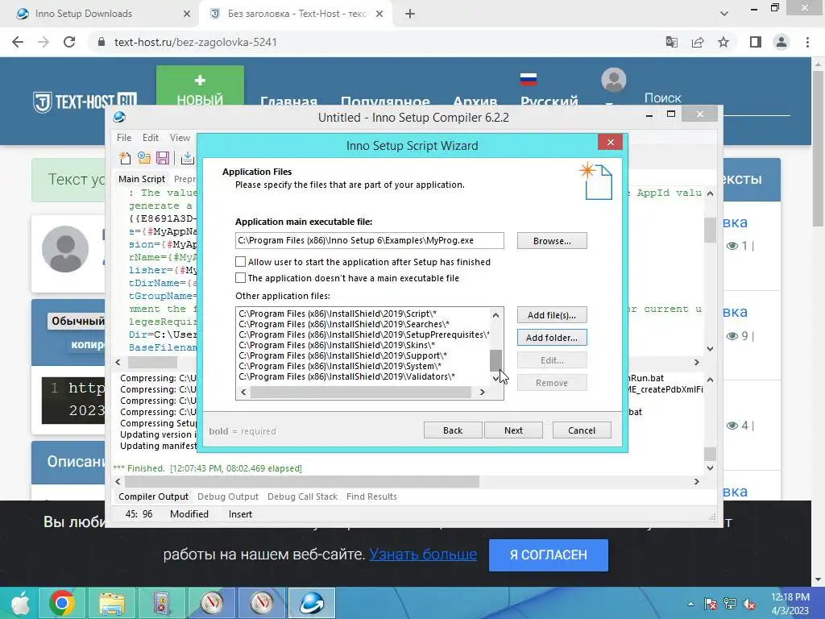Click script editor vertical scrollbar down arrow
Image resolution: width=825 pixels, height=619 pixels.
click(711, 348)
